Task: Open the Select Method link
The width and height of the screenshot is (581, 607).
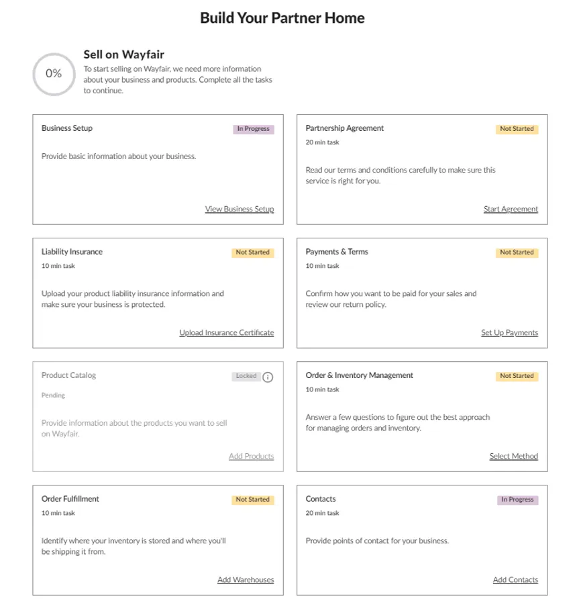Action: click(513, 456)
